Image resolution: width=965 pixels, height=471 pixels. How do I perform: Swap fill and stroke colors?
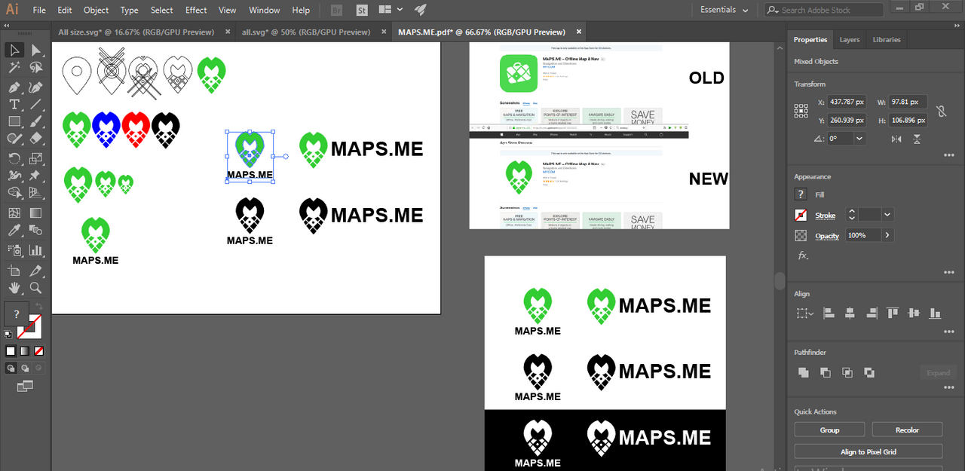38,305
